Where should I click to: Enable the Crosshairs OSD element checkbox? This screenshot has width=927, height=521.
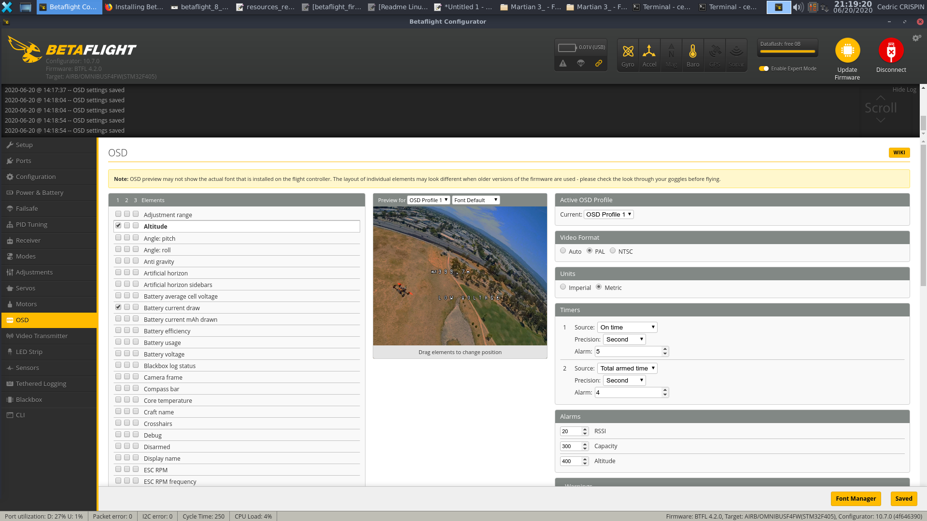118,423
